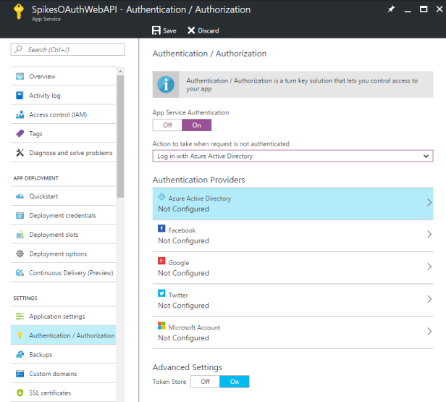The image size is (446, 402).
Task: Open Microsoft Account Not Configured row
Action: [x=293, y=332]
